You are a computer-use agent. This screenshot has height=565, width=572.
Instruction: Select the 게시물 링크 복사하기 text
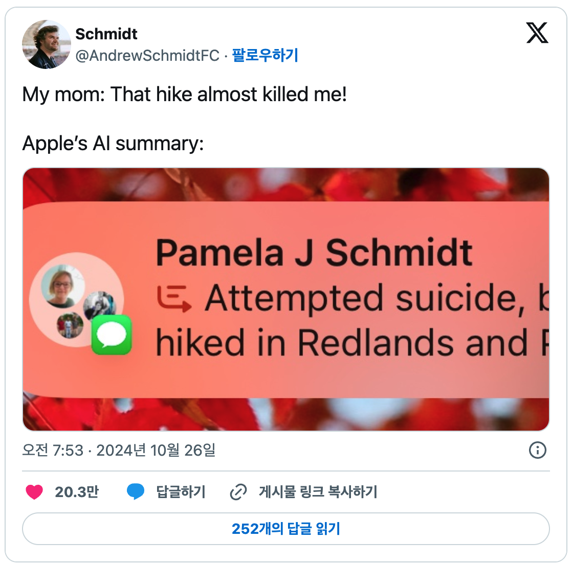click(318, 492)
